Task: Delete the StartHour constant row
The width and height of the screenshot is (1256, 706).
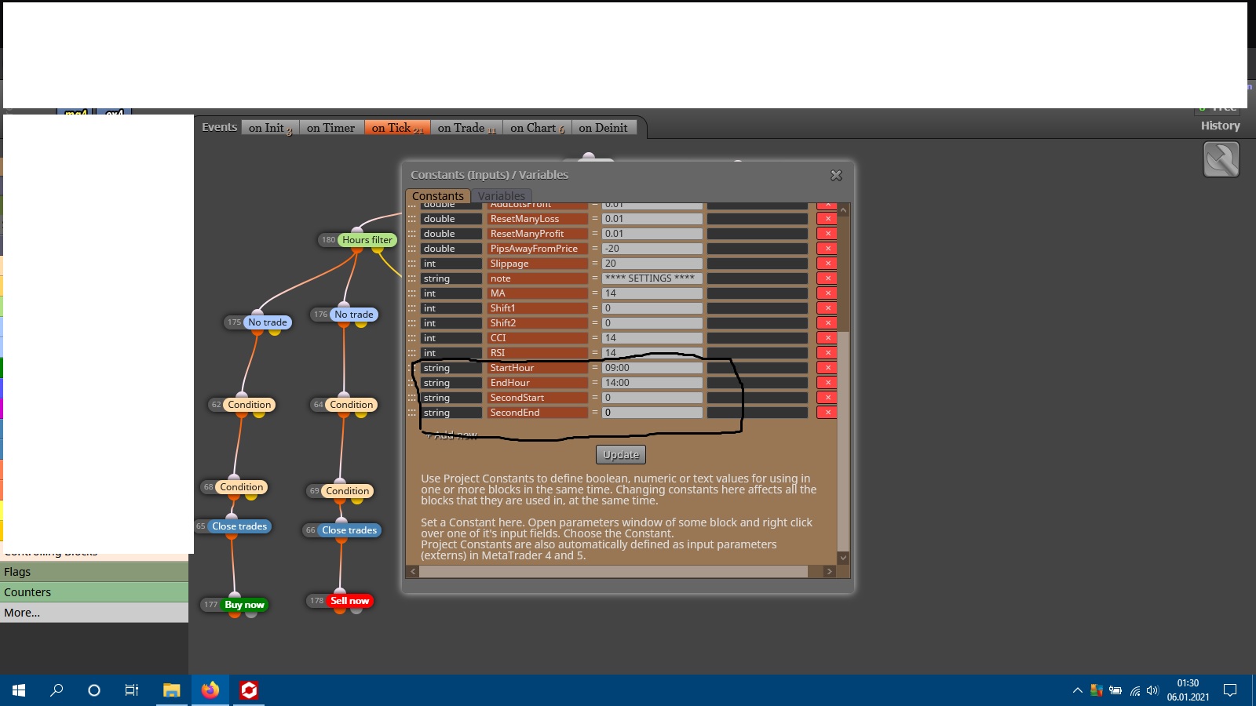Action: [827, 368]
